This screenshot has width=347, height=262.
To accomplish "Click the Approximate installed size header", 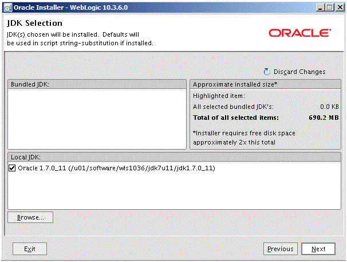I will tap(265, 84).
